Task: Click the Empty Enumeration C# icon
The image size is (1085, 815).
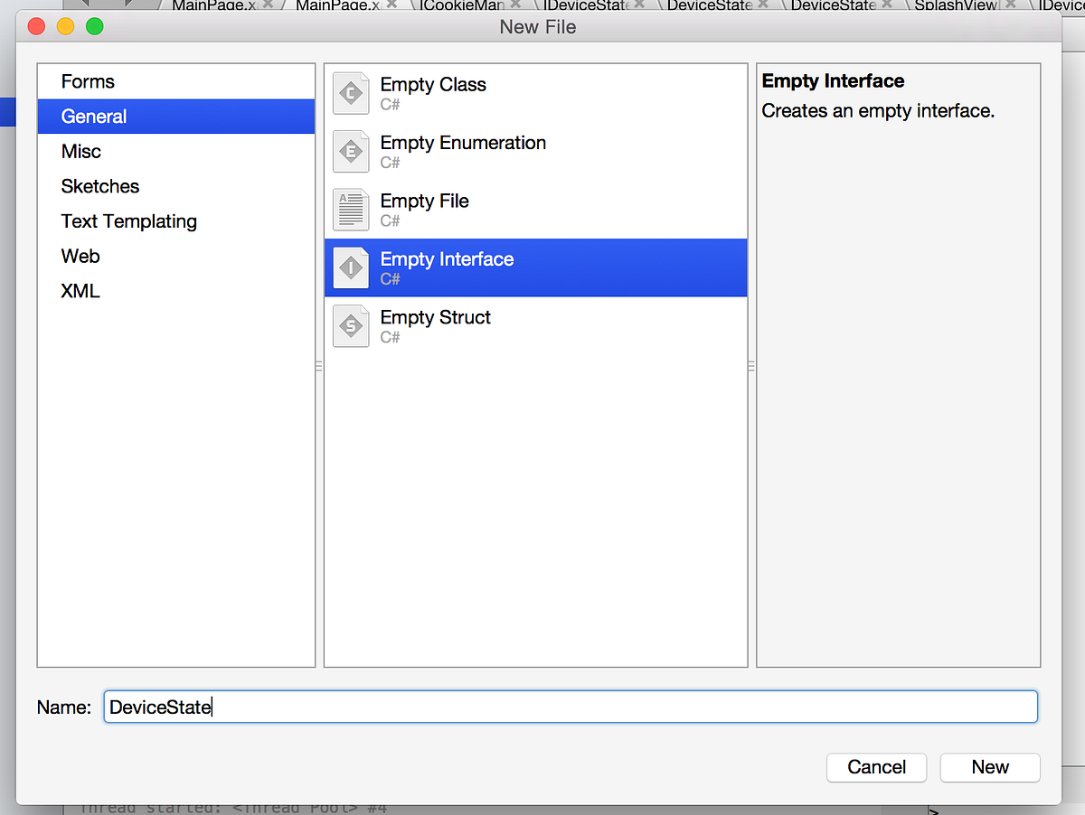Action: pos(351,152)
